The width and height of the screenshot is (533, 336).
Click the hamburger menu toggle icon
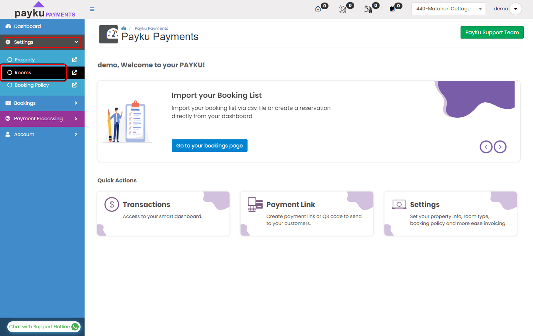point(92,9)
